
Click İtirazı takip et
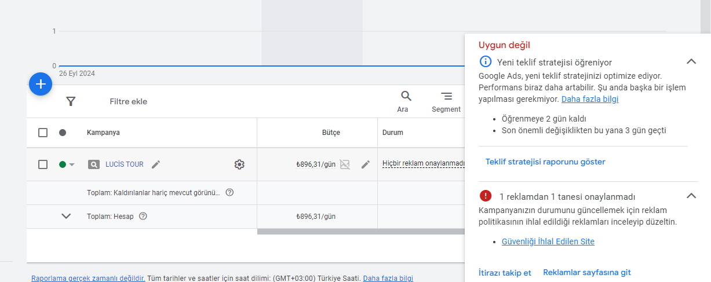[505, 272]
